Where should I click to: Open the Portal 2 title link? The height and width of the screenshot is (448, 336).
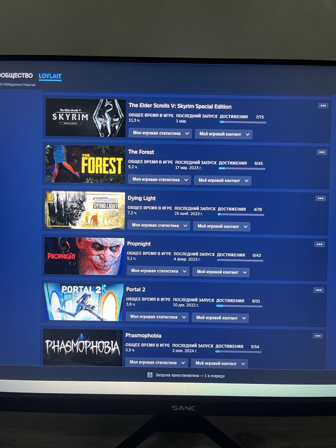point(136,289)
